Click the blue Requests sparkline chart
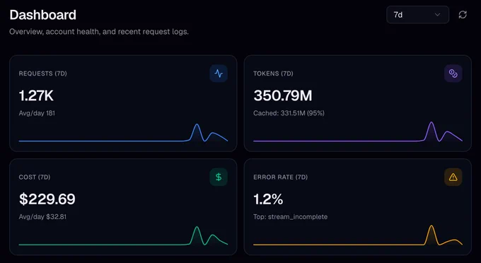Screen dimensions: 481x263 click(123, 133)
